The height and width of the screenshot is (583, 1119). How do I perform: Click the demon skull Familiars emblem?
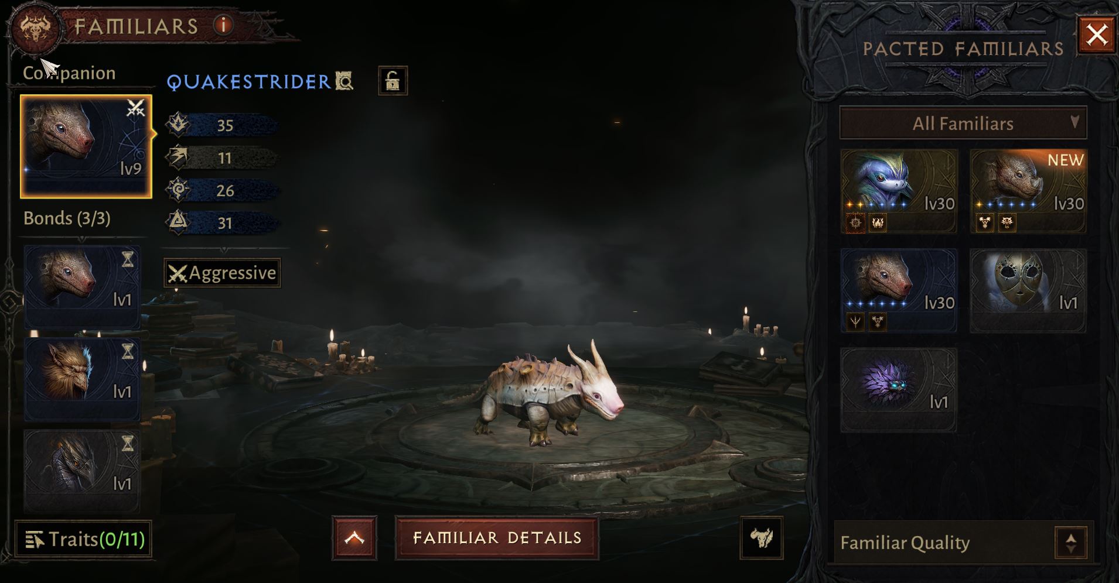pyautogui.click(x=35, y=28)
